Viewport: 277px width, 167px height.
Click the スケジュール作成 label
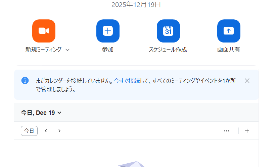point(168,50)
